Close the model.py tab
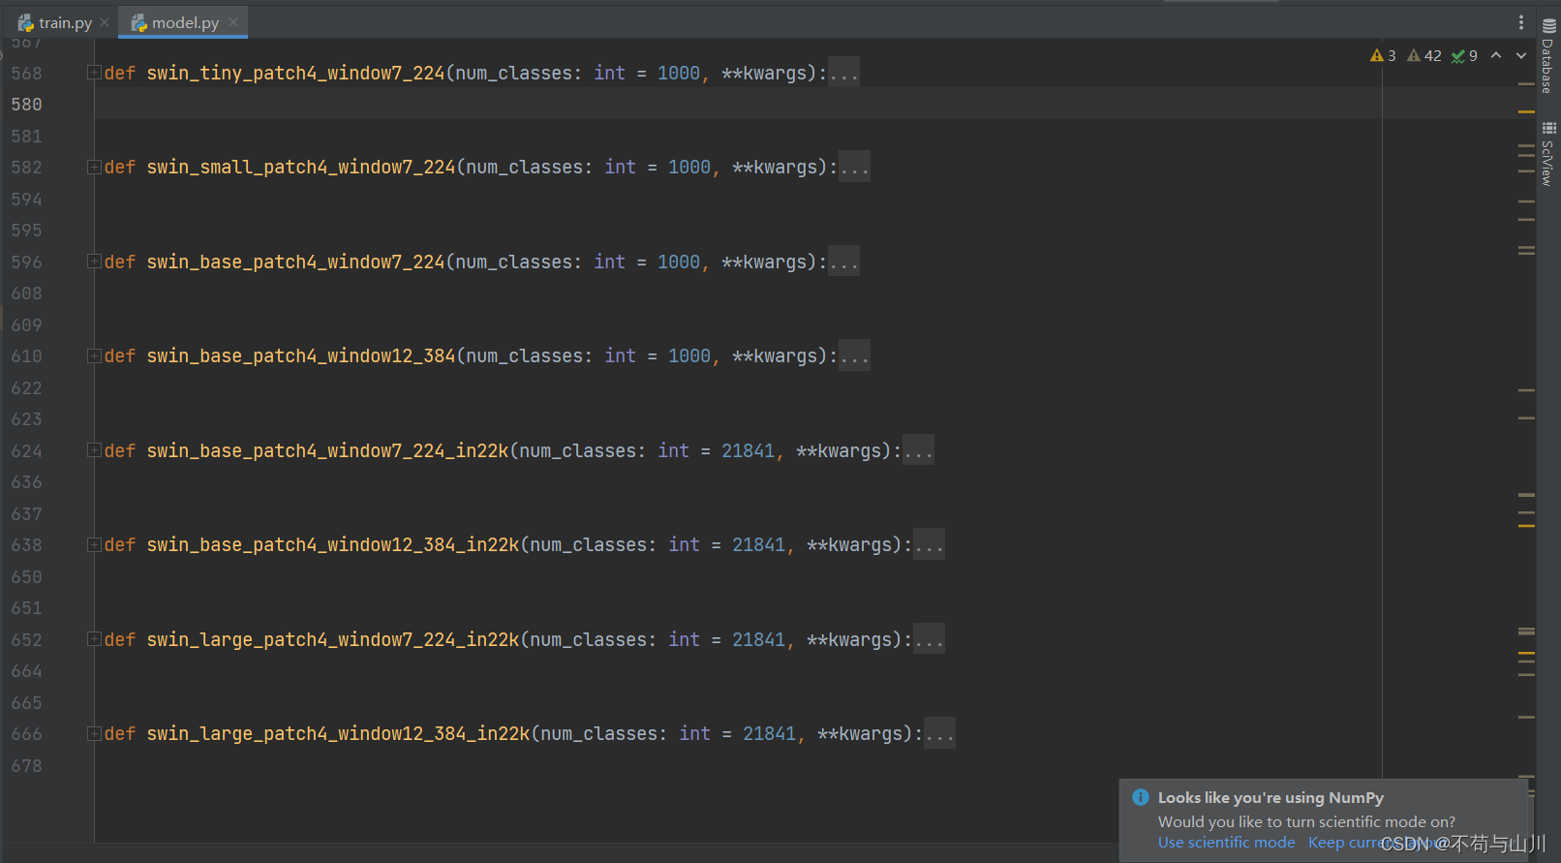Image resolution: width=1561 pixels, height=863 pixels. coord(233,22)
